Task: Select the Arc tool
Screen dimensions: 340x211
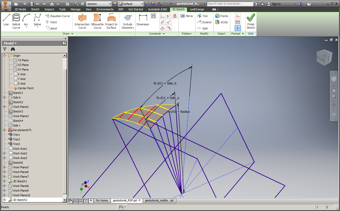Action: [x=26, y=21]
